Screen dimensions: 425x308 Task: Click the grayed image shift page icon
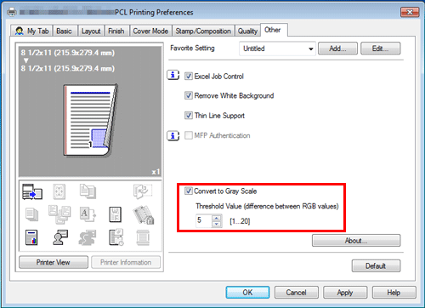click(x=59, y=191)
